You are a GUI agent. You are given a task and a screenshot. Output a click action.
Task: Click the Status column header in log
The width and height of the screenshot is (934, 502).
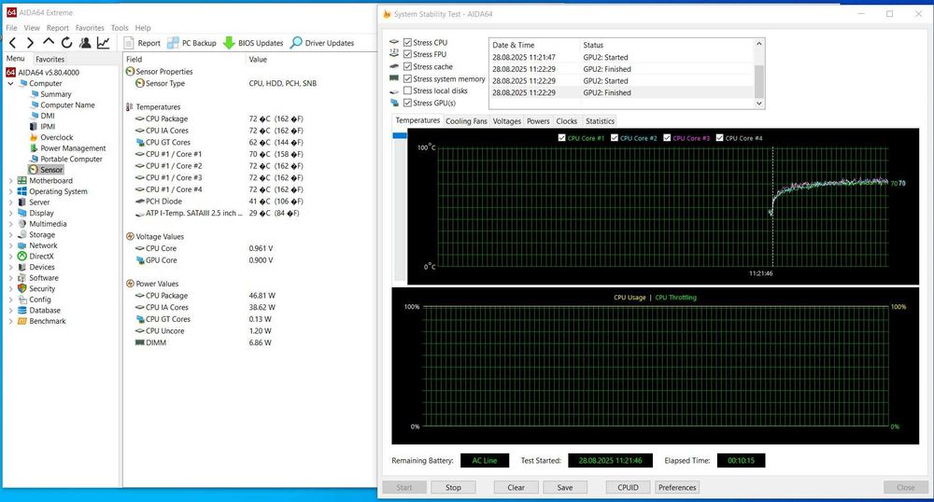click(593, 45)
